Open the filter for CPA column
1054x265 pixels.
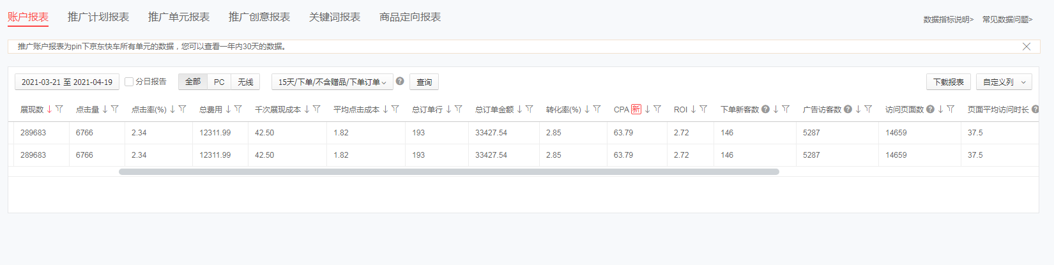(x=657, y=109)
